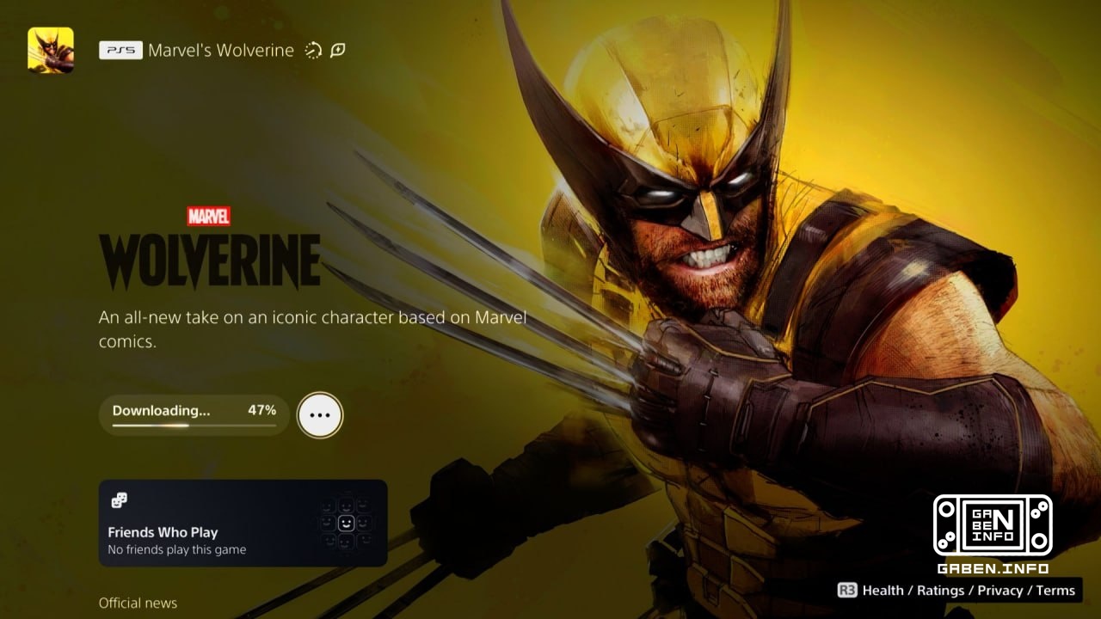1101x619 pixels.
Task: Click the smiley faces grid graphic
Action: click(x=345, y=523)
